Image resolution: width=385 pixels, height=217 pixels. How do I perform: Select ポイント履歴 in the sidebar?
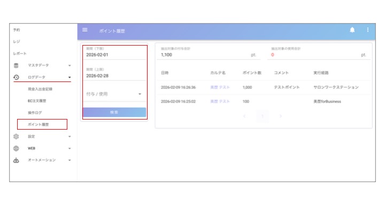pos(38,124)
